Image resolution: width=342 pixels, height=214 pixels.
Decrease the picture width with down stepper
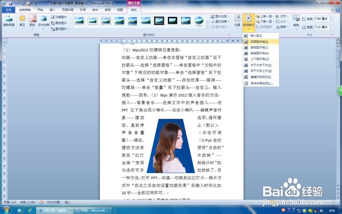pyautogui.click(x=331, y=29)
